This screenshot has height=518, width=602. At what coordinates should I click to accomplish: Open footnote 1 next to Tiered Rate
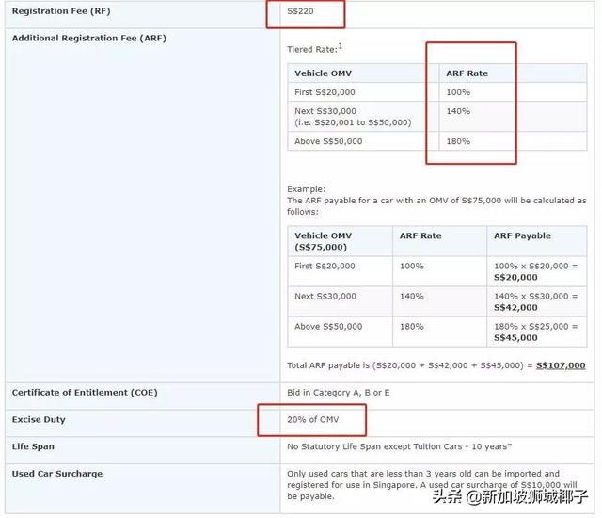coord(341,45)
